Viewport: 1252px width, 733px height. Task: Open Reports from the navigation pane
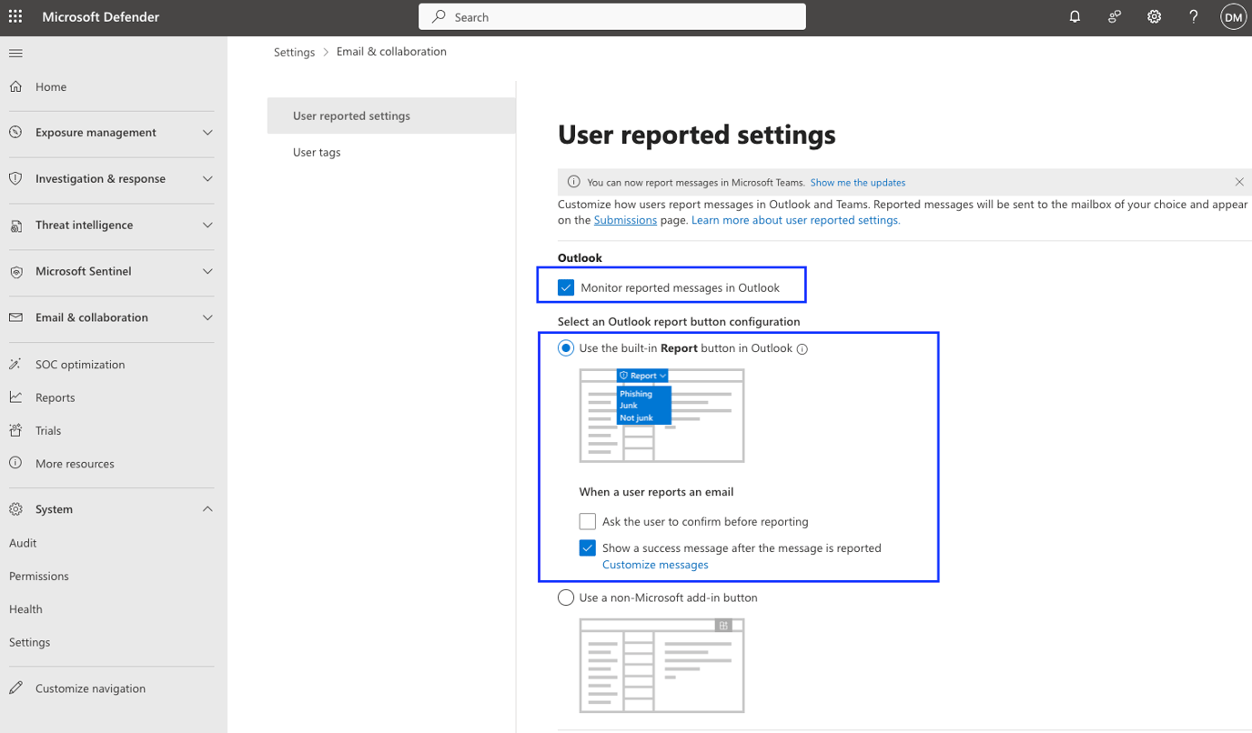click(56, 397)
